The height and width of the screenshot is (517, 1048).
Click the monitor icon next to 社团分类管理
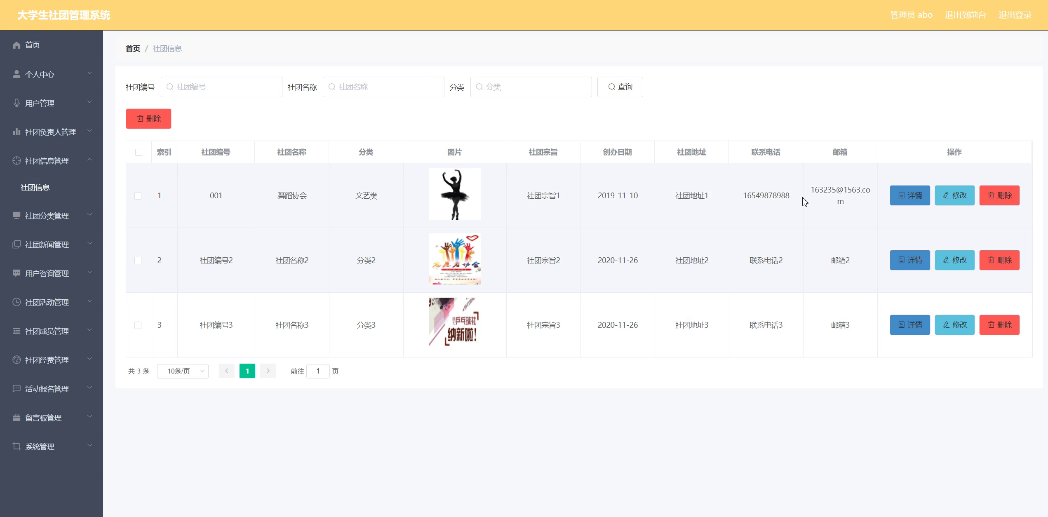coord(16,216)
